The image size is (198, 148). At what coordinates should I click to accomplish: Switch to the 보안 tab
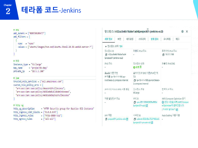point(119,39)
